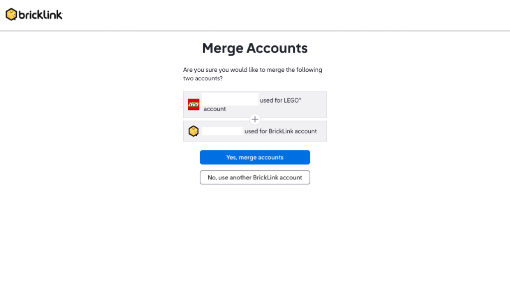Screen dimensions: 510x287
Task: Click the yellow BrickLink head icon
Action: tap(194, 131)
